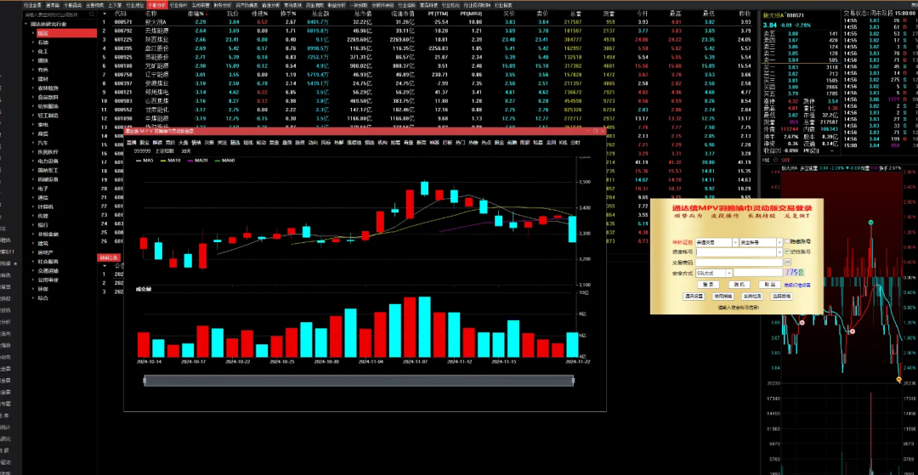Switch to the 上下游 tab
This screenshot has width=918, height=475.
(115, 5)
